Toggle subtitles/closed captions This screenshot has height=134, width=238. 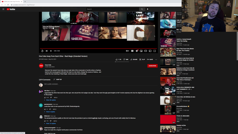(132, 51)
